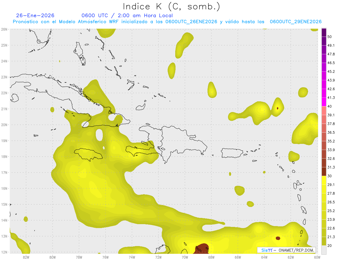Click the 64W longitude label
337x261 pixels.
click(264, 257)
